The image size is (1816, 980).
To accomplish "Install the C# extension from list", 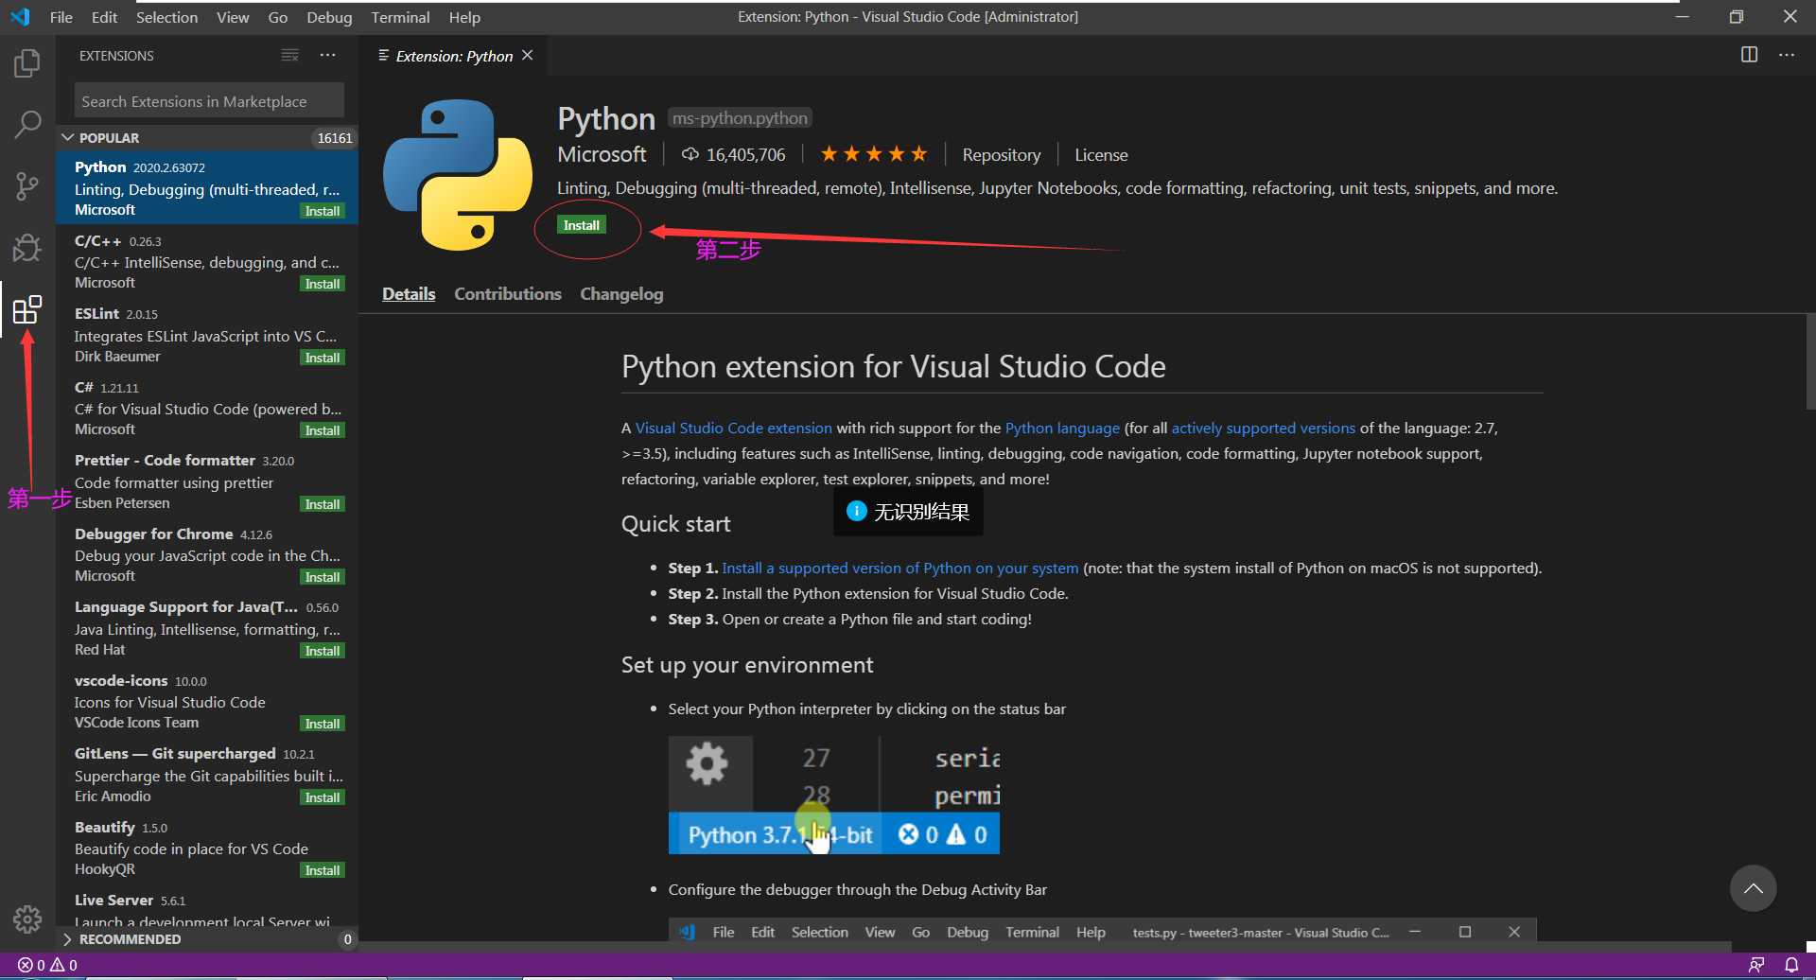I will point(323,430).
